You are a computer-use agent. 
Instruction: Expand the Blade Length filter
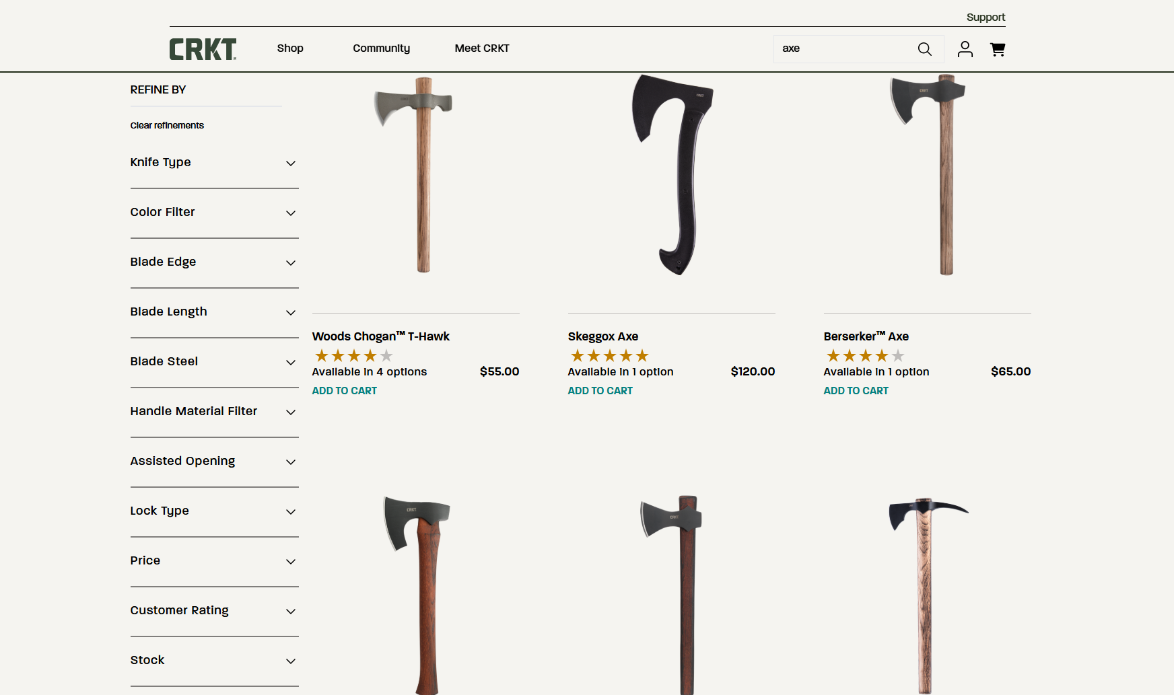point(214,312)
